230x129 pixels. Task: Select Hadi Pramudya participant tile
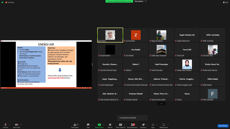tap(161, 64)
